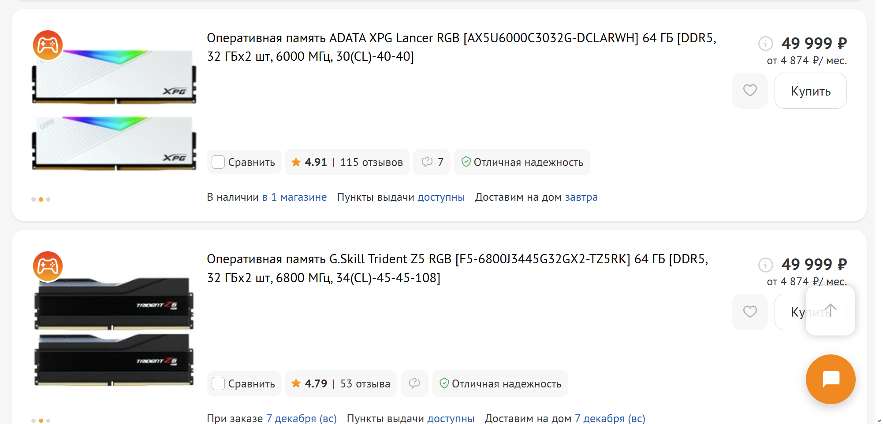The height and width of the screenshot is (424, 883).
Task: Click gaming controller badge on ADATA product
Action: click(48, 45)
